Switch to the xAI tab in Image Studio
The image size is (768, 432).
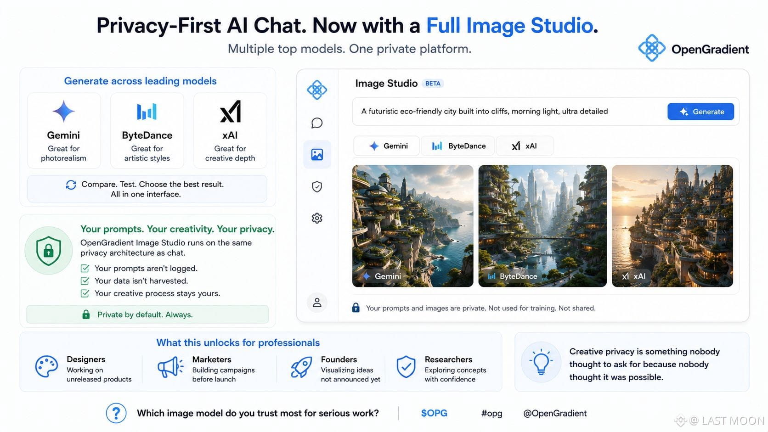[x=525, y=146]
